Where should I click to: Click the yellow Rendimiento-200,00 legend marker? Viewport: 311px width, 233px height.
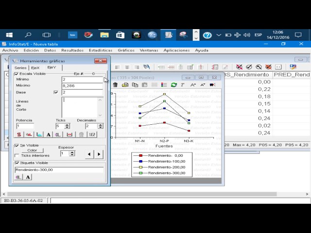140,167
